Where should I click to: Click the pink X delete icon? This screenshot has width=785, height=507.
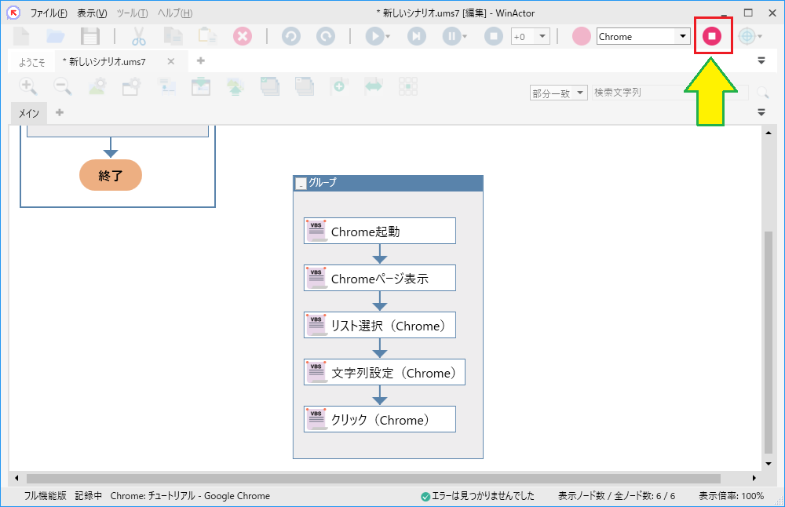click(243, 36)
